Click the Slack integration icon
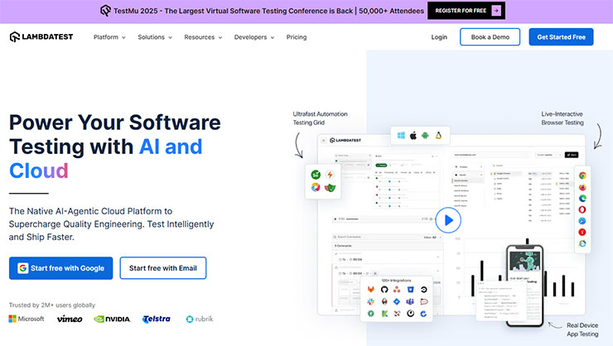Viewport: 613px width, 346px height. click(x=371, y=301)
